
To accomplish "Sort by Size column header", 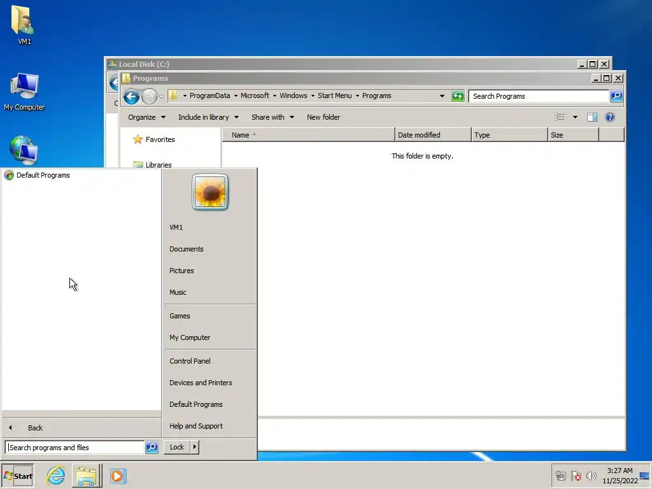I will pos(573,135).
